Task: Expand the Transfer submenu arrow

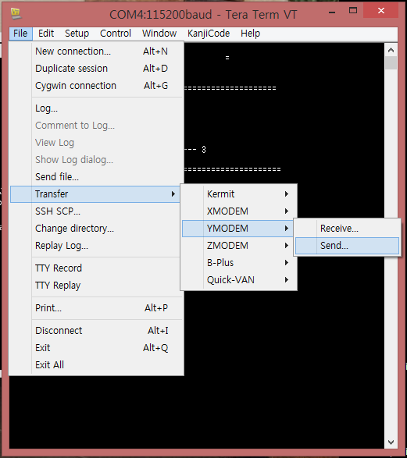Action: tap(173, 194)
